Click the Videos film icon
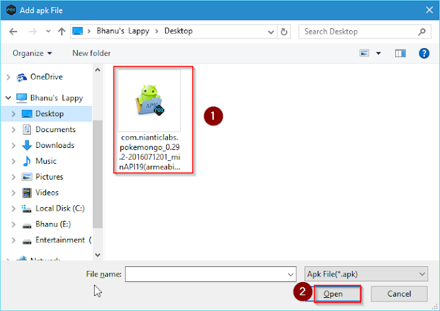This screenshot has width=440, height=311. (27, 193)
